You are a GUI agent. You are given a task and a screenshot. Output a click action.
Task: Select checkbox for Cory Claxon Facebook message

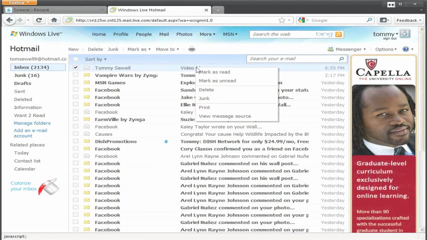[76, 149]
